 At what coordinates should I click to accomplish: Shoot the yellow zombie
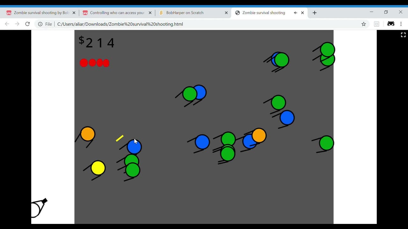pos(98,168)
